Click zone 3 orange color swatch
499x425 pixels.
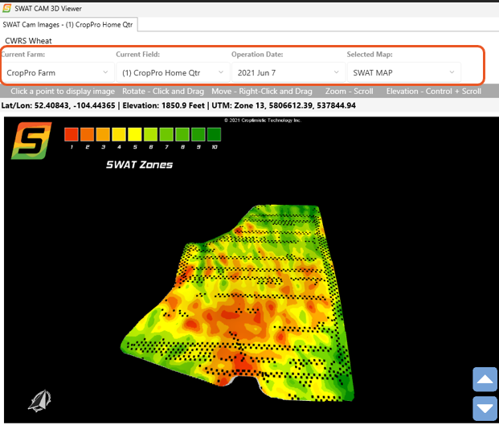tap(103, 134)
